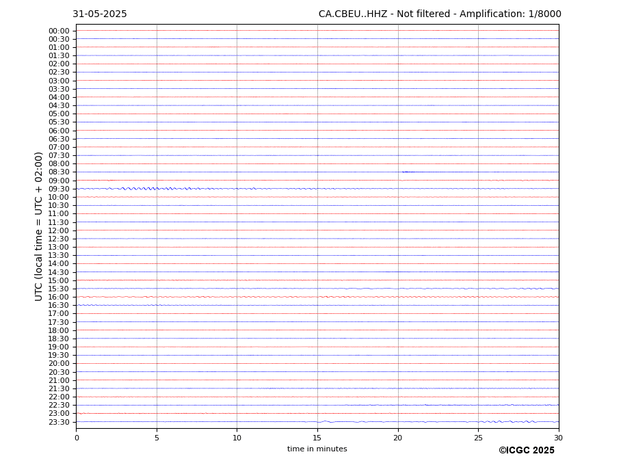This screenshot has height=476, width=634.
Task: Click the 09:30 time row label
Action: tap(59, 189)
